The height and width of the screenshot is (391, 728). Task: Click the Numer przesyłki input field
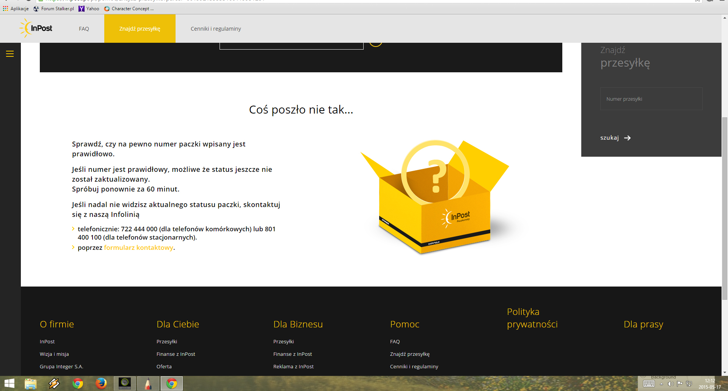pos(651,99)
